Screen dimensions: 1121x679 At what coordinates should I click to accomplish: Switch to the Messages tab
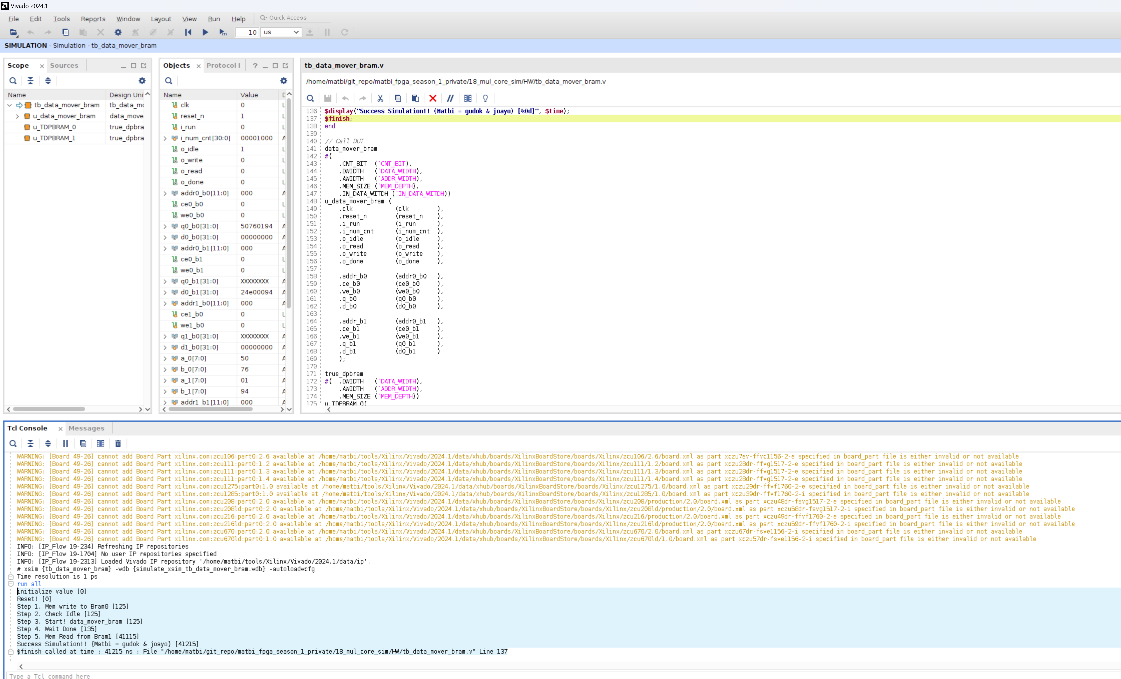coord(86,429)
